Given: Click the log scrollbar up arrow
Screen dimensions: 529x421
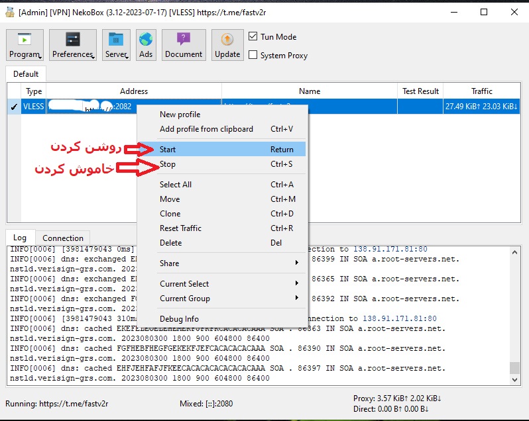Looking at the screenshot, I should point(514,252).
